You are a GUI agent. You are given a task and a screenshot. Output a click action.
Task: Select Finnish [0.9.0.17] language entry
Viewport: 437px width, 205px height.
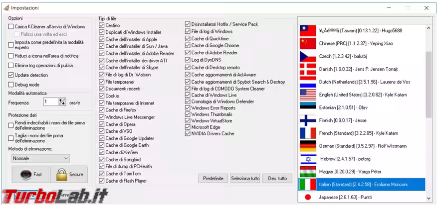362,120
